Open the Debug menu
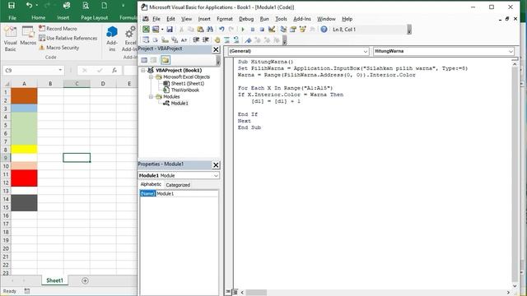This screenshot has height=296, width=527. tap(246, 19)
